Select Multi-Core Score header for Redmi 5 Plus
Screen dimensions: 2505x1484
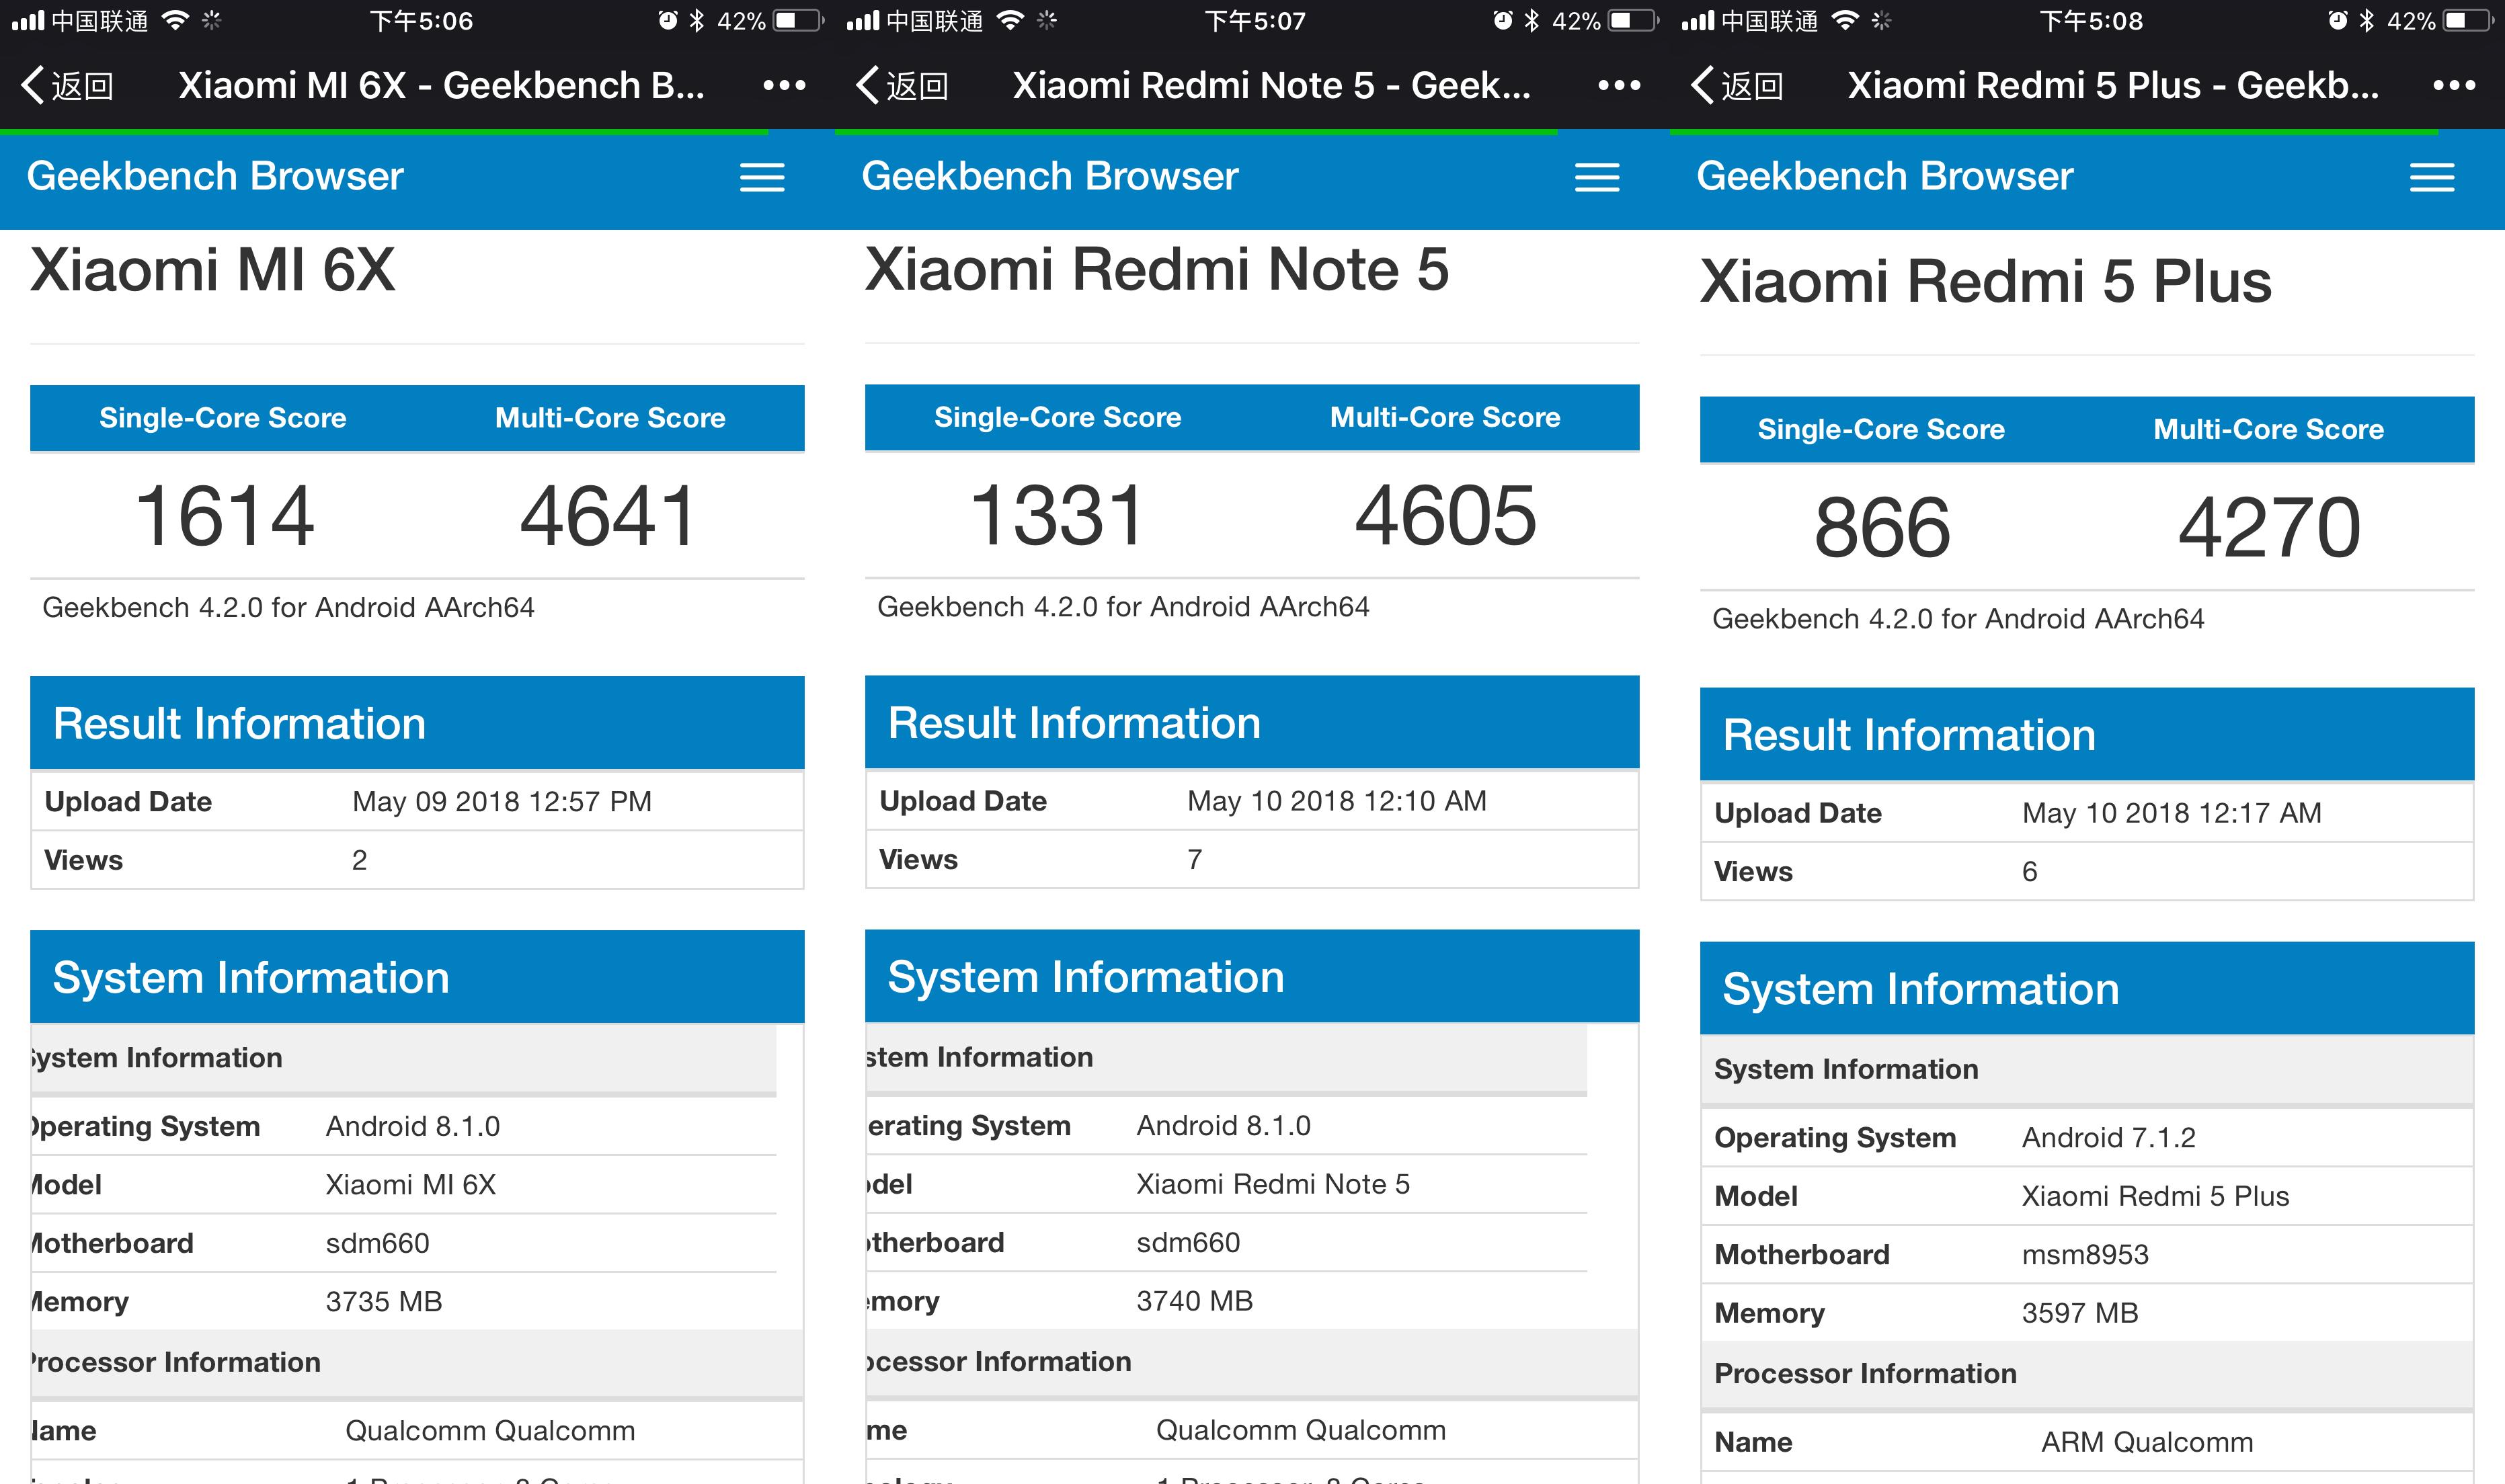click(2269, 429)
